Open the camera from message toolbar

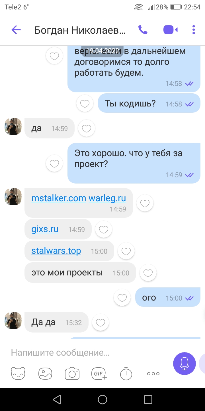click(72, 373)
